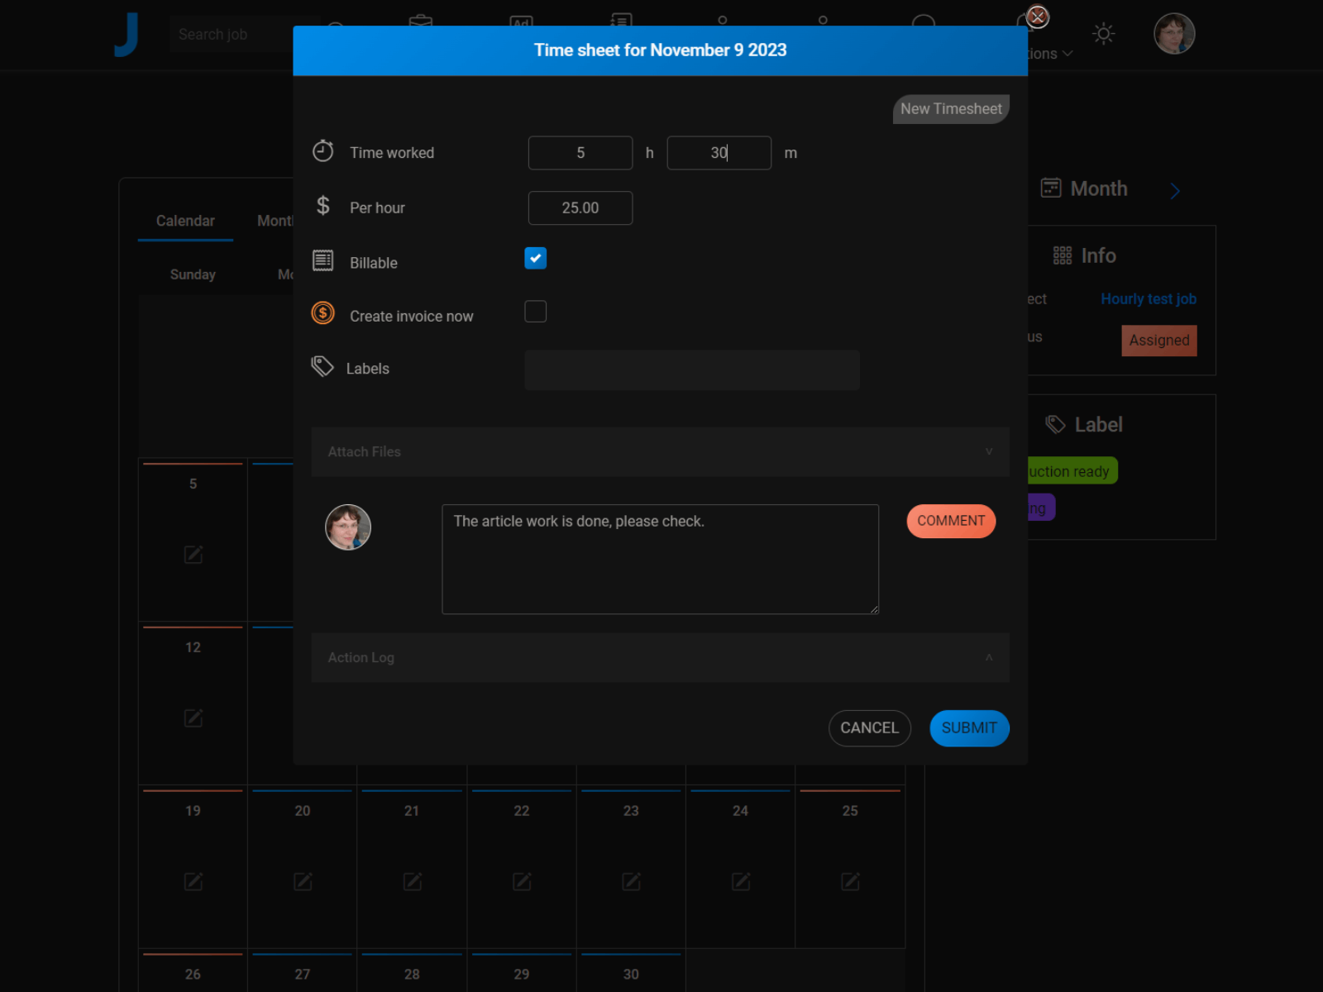Click day number '30' in the calendar

pos(631,975)
